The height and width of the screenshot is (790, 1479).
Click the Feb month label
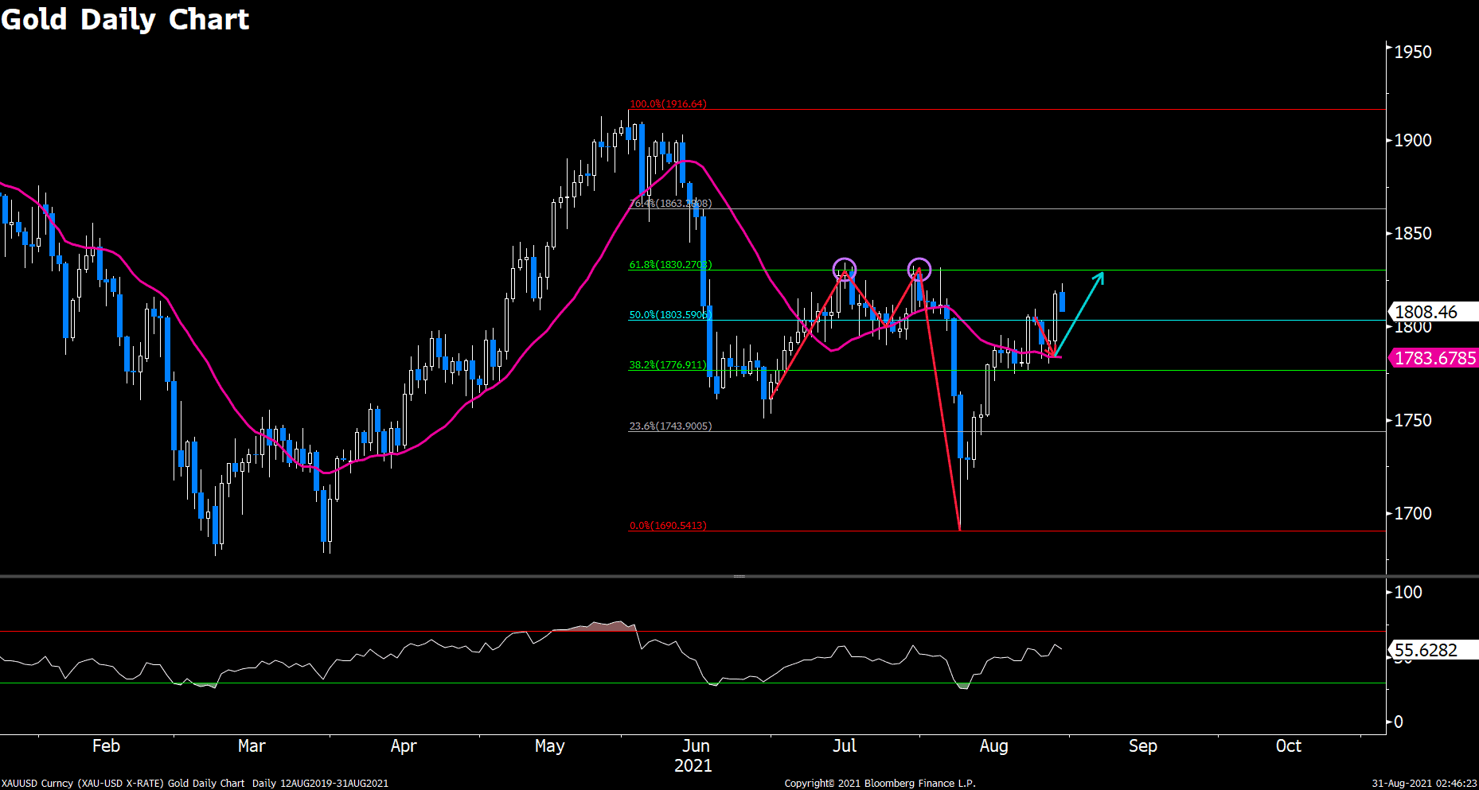coord(106,746)
